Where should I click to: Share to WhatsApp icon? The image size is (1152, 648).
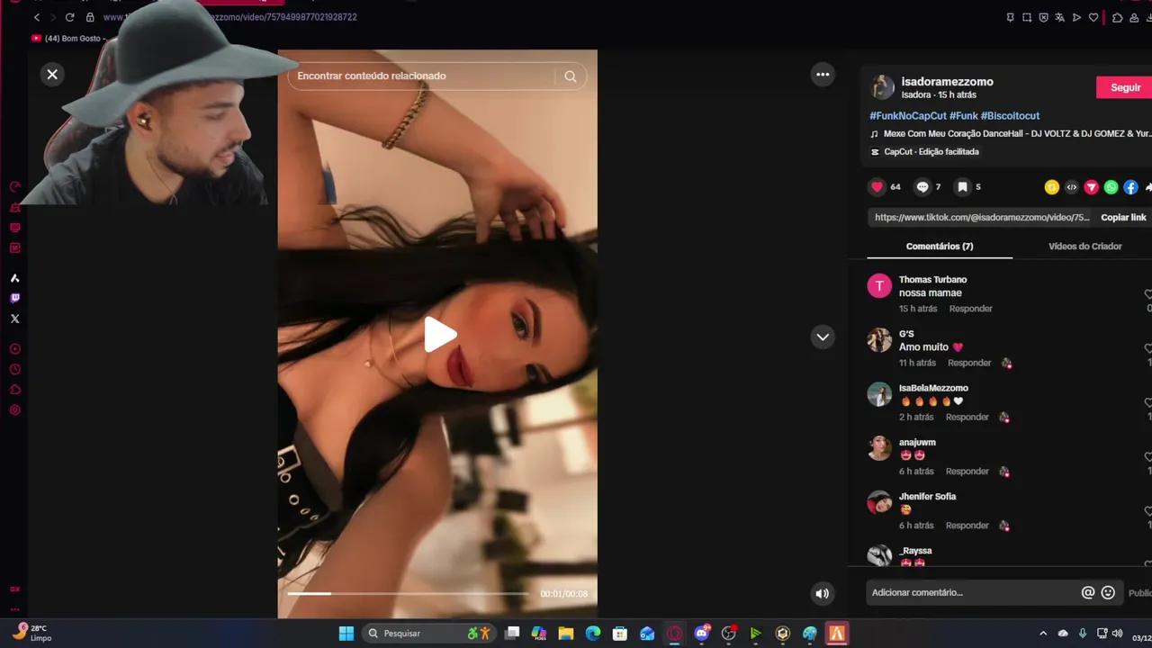pyautogui.click(x=1111, y=187)
